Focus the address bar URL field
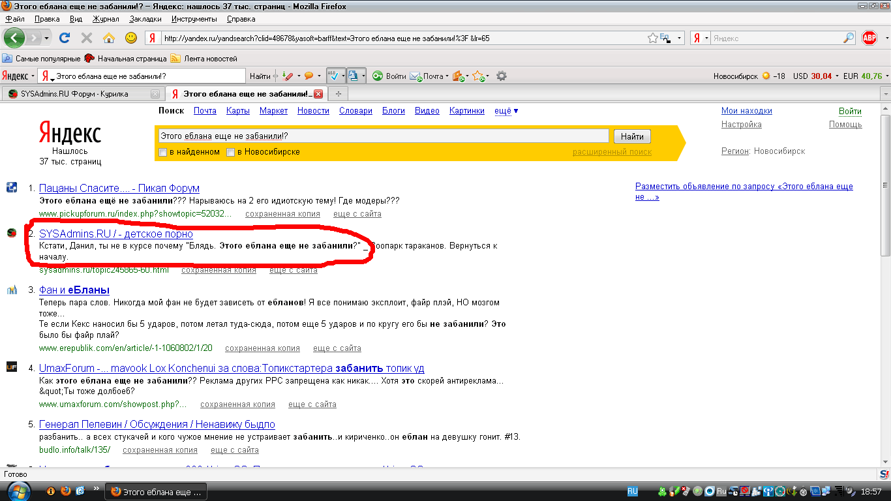 tap(404, 38)
